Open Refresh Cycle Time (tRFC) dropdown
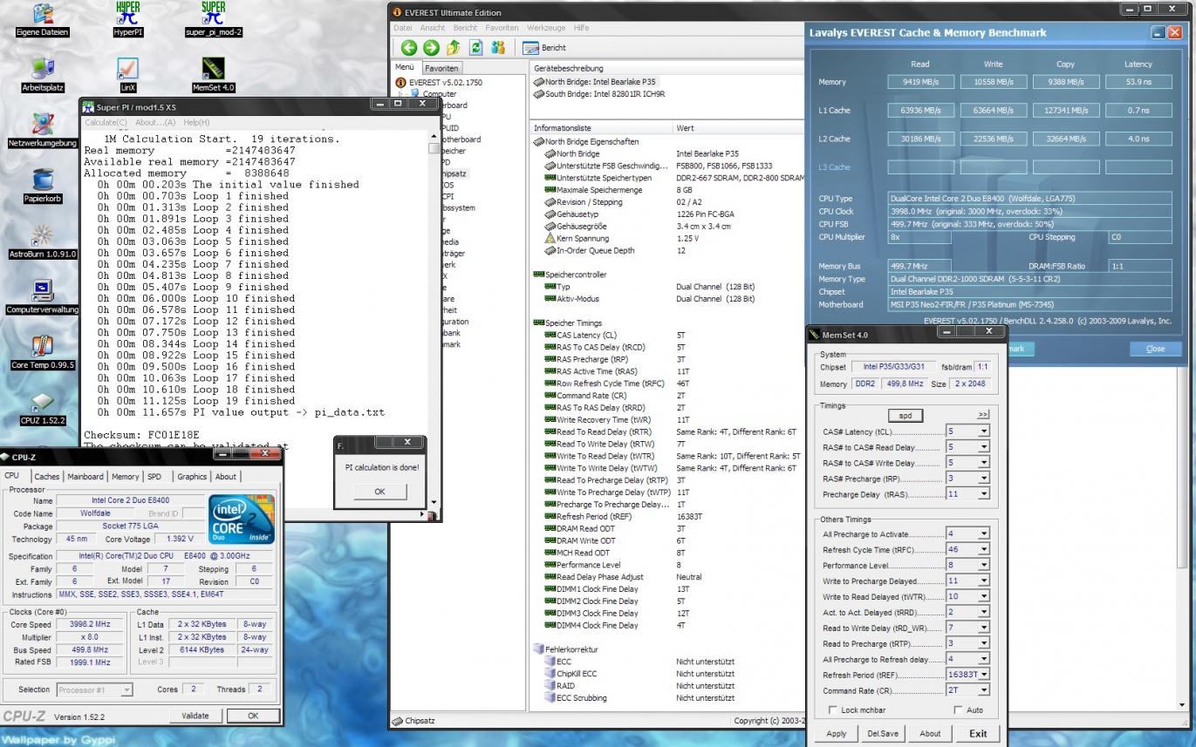This screenshot has height=747, width=1196. point(983,550)
